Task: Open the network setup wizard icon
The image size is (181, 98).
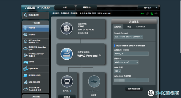Action: point(25,15)
